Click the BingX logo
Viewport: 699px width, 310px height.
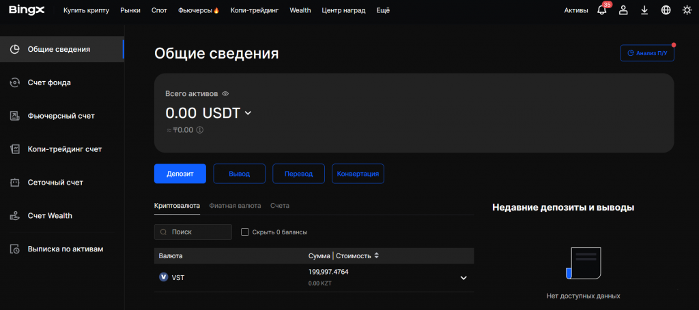[x=27, y=10]
